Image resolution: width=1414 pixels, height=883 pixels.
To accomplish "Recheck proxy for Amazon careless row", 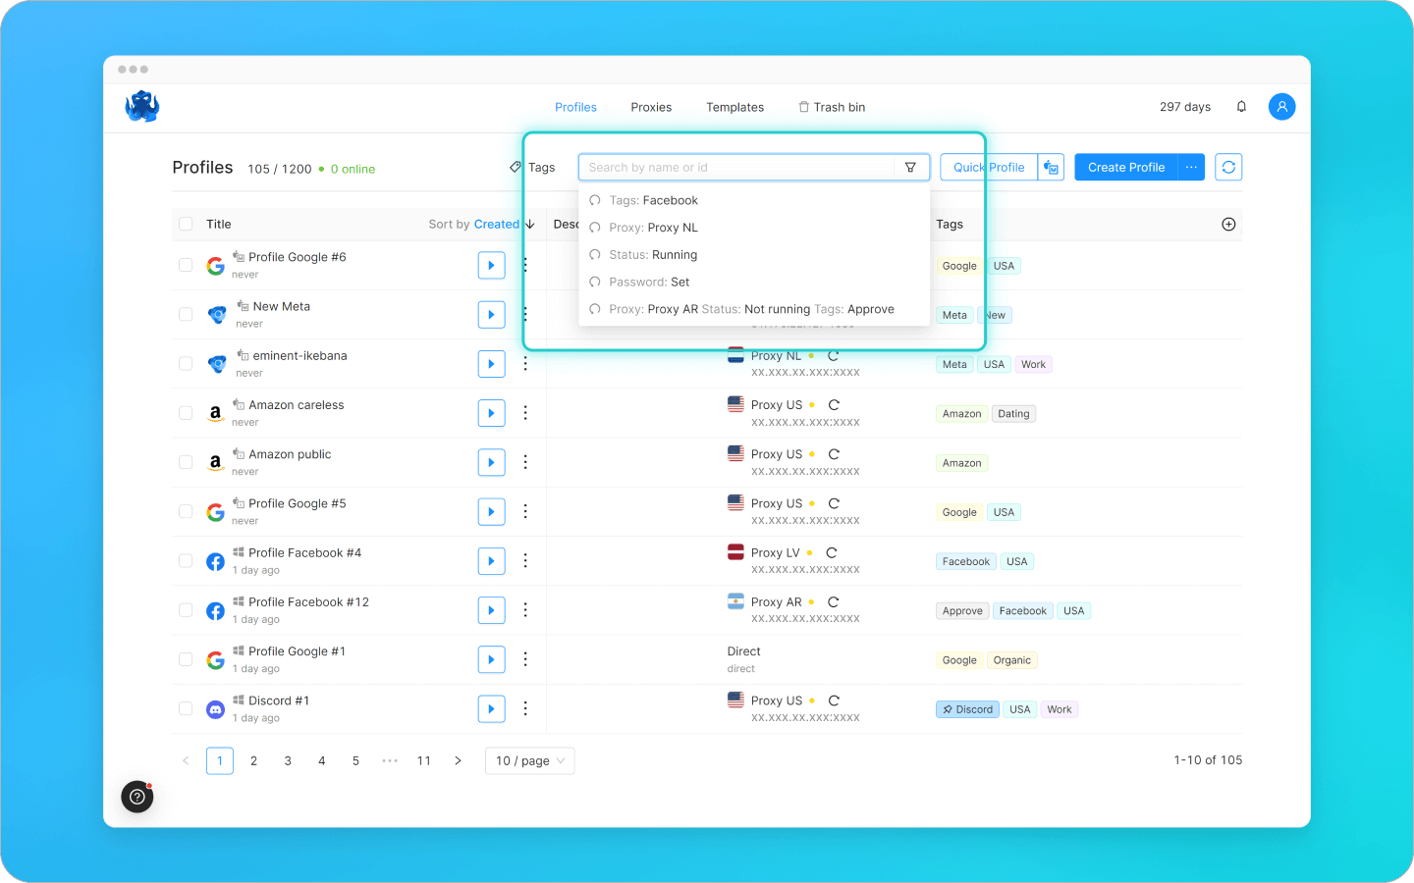I will tap(834, 405).
